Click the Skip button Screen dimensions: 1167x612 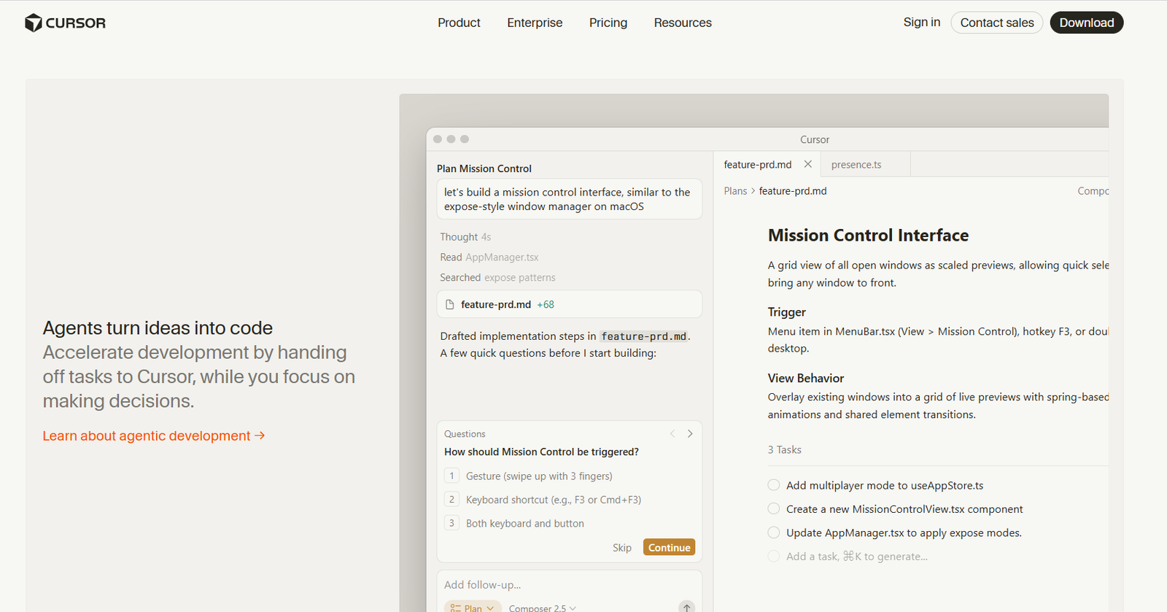(622, 548)
